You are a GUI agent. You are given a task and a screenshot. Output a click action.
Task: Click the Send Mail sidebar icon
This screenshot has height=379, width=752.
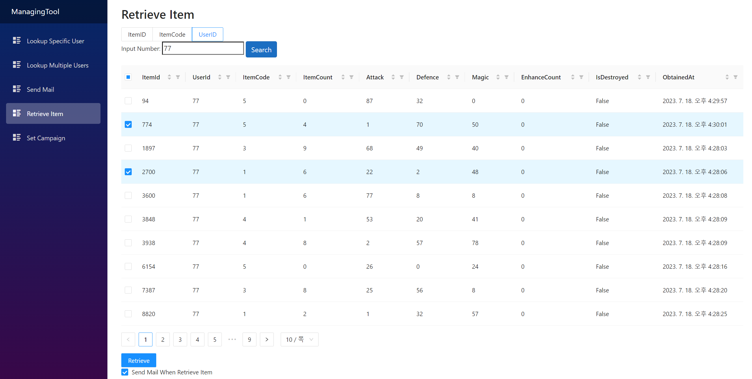[x=17, y=89]
